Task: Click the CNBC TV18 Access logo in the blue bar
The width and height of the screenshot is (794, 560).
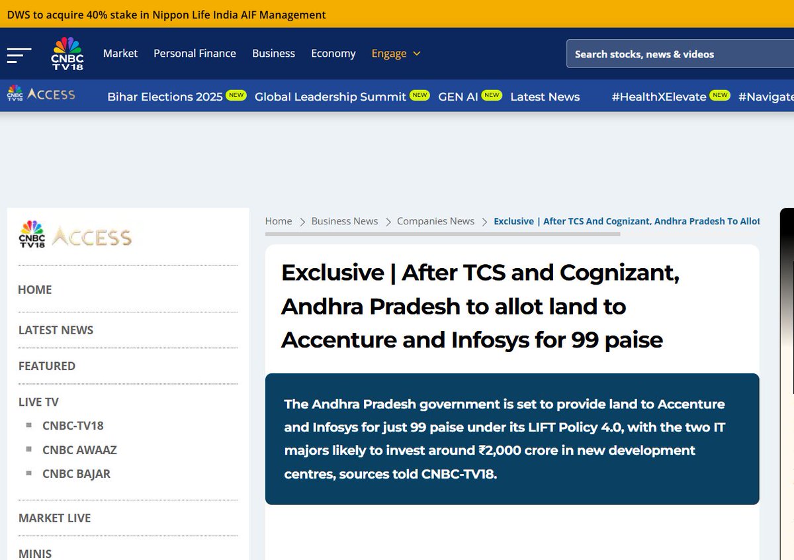Action: 41,94
